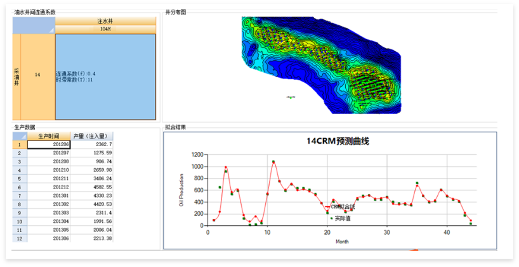Click the 201206 production time cell
519x267 pixels.
point(48,144)
